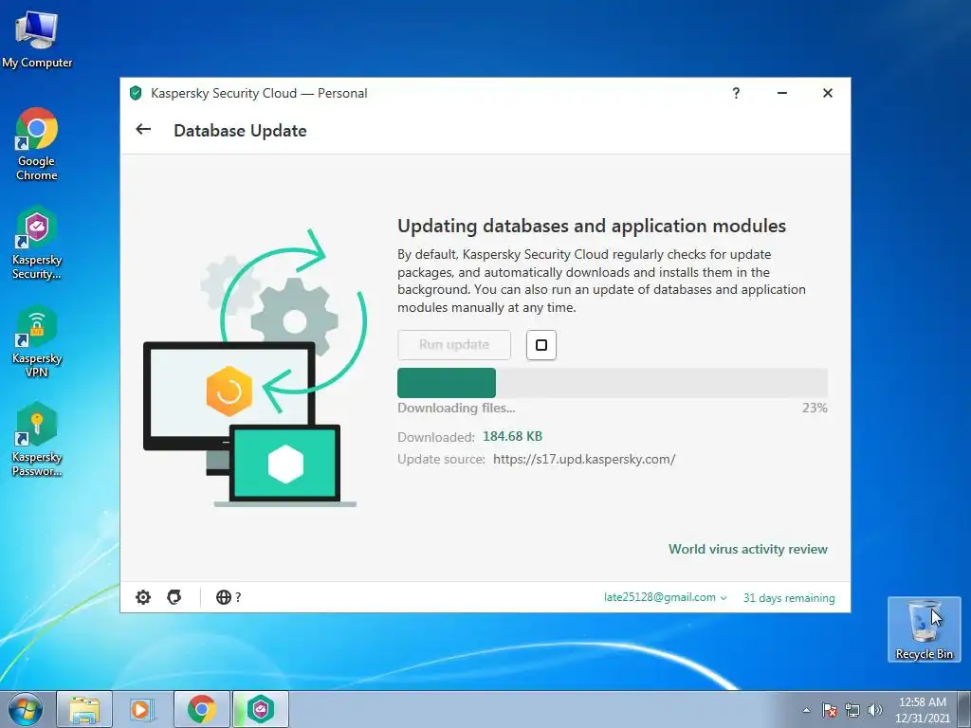The image size is (971, 728).
Task: Open help question mark in title bar
Action: 736,93
